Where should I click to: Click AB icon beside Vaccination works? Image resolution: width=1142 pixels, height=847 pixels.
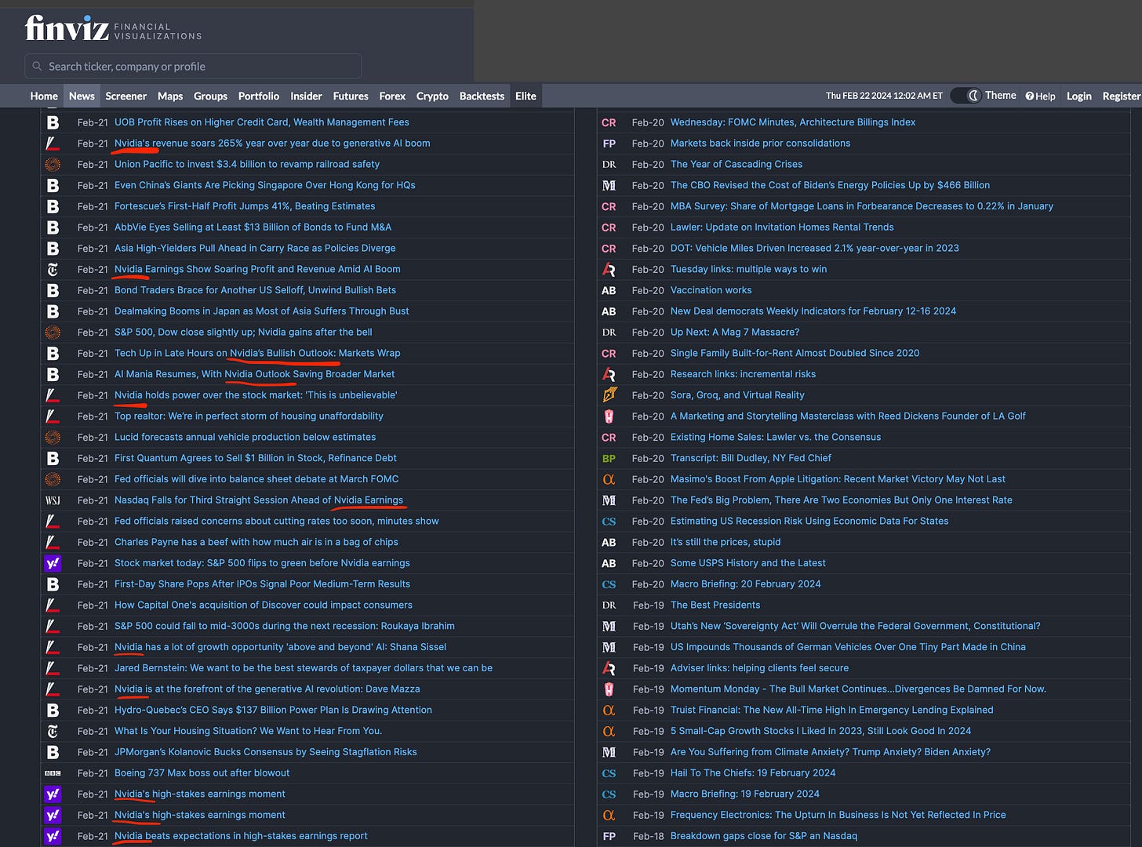point(609,290)
